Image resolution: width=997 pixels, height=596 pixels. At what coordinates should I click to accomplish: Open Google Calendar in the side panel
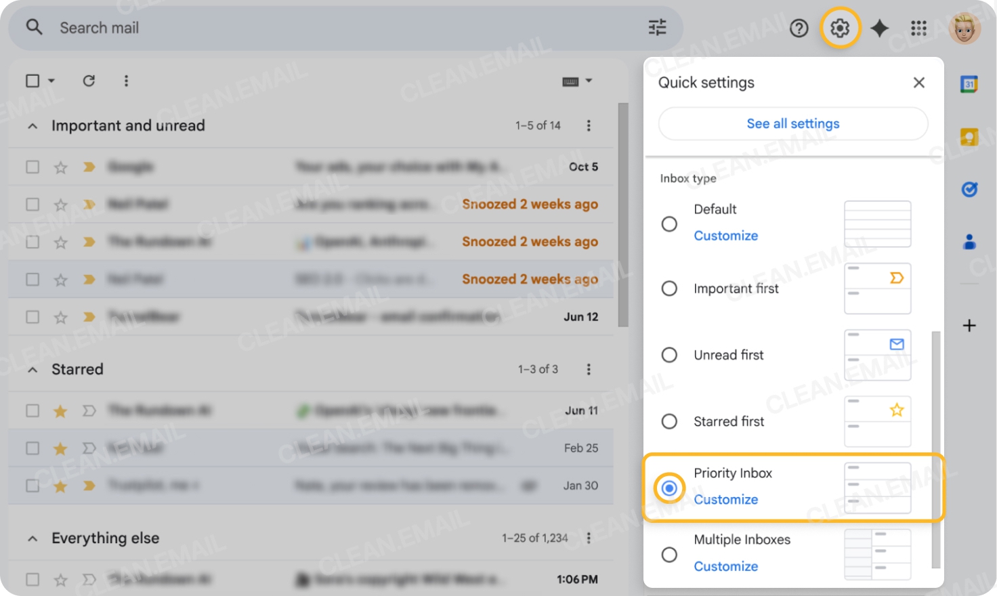click(x=969, y=84)
